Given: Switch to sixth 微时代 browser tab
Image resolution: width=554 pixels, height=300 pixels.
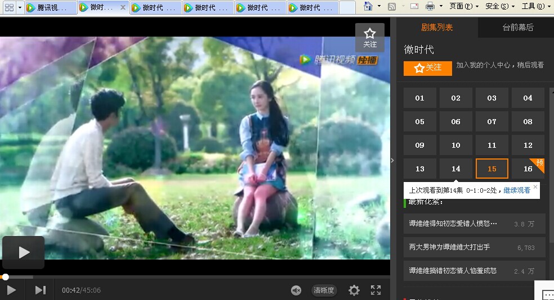Looking at the screenshot, I should [x=312, y=7].
